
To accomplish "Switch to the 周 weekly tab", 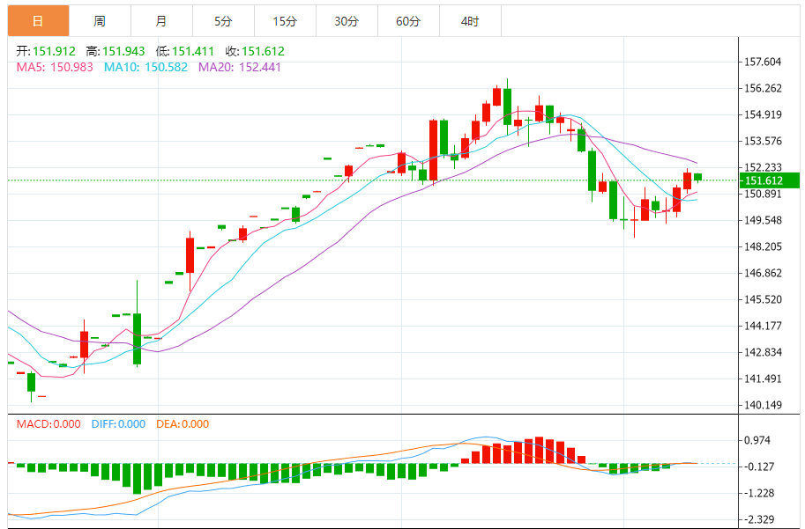I will tap(100, 21).
